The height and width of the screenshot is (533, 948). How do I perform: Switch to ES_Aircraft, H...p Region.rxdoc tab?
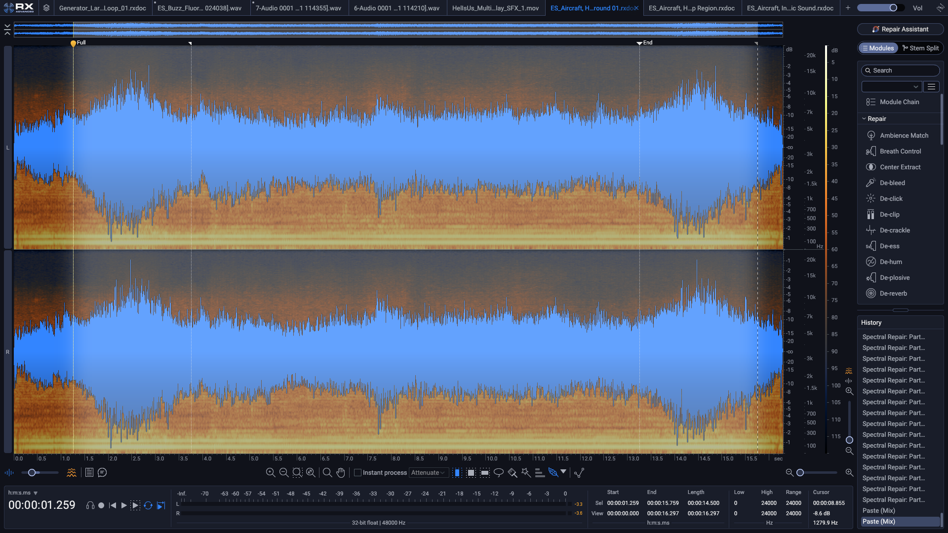pos(691,8)
